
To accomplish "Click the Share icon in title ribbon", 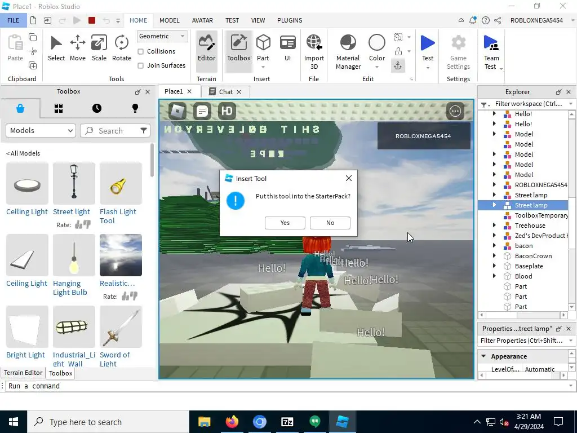I will (498, 20).
